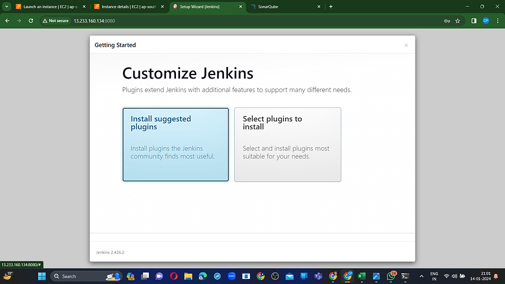
Task: Open the weather widget on taskbar
Action: (8, 276)
